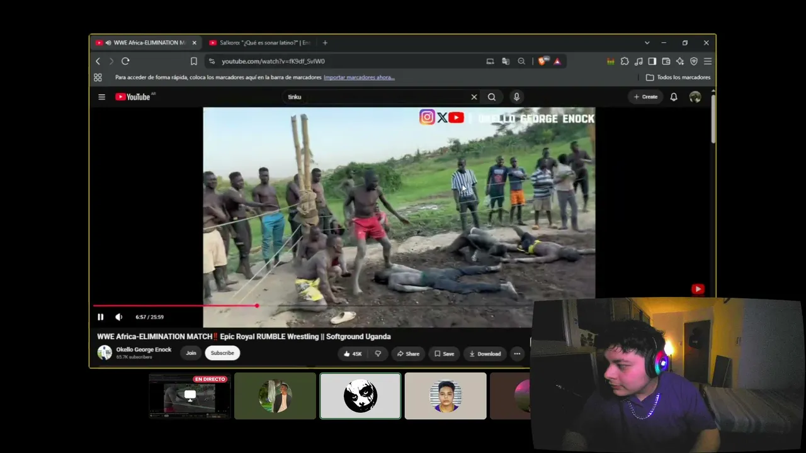Open the Brave Shields lion icon
The image size is (806, 453).
click(x=542, y=61)
